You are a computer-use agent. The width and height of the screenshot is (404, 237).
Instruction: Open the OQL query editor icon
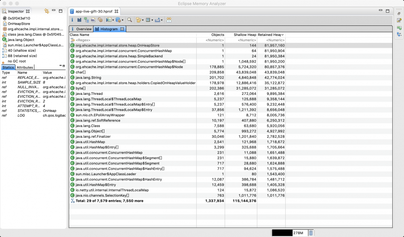(x=93, y=19)
